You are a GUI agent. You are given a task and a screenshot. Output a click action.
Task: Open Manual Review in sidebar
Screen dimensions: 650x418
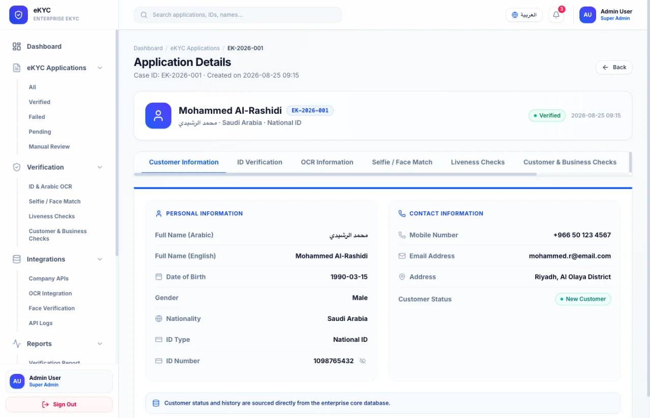[x=49, y=146]
